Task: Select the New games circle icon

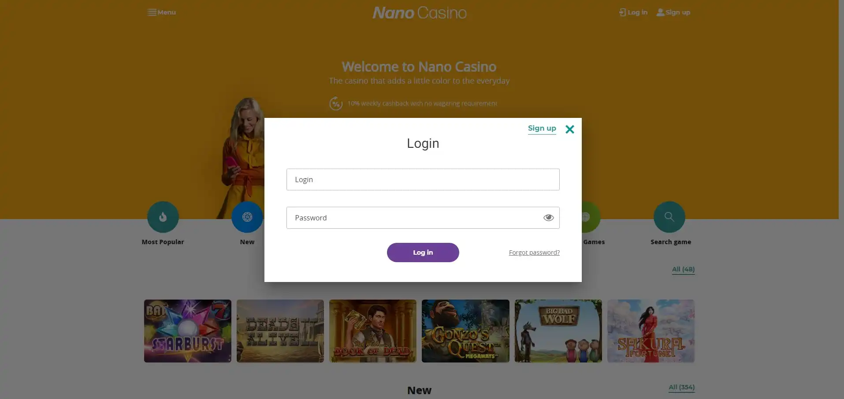Action: tap(247, 217)
